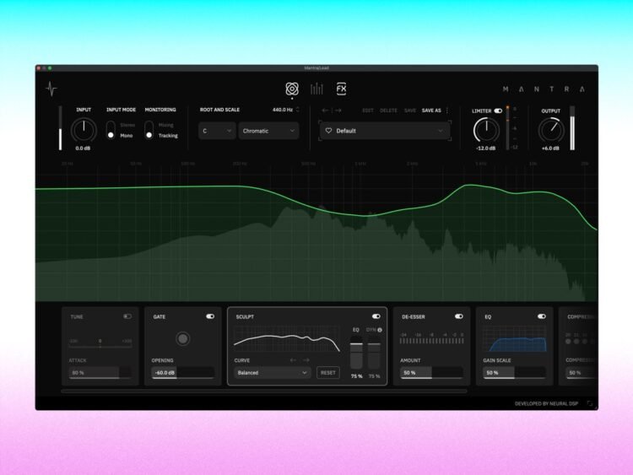This screenshot has height=475, width=633.
Task: Toggle the Monitoring Mixing/Tracking switch
Action: tap(149, 130)
